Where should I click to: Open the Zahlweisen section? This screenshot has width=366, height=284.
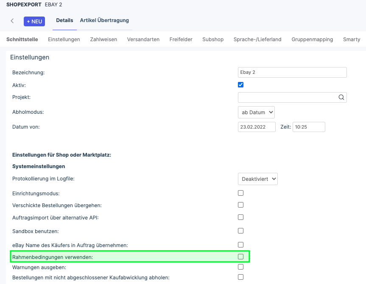[103, 39]
